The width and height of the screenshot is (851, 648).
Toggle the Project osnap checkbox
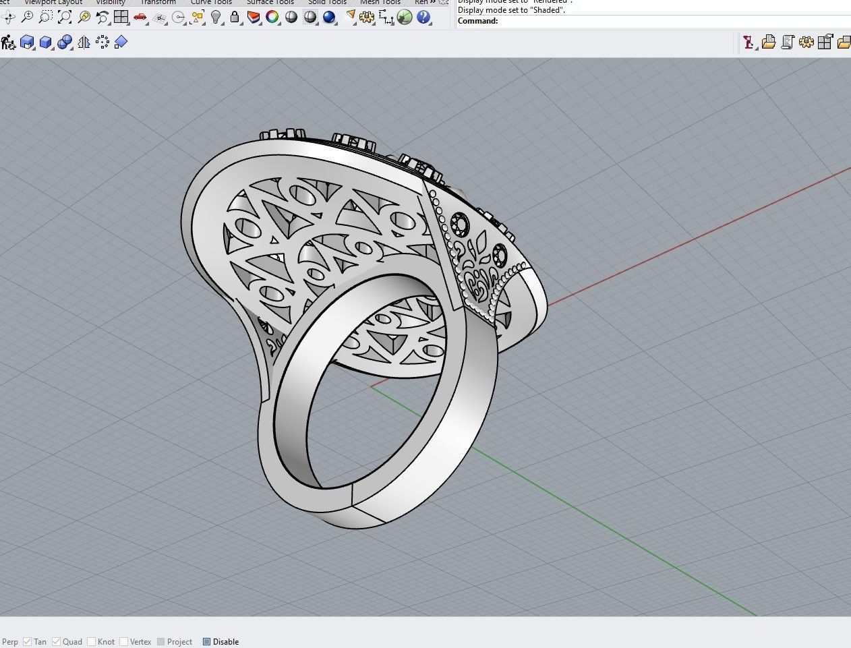click(160, 641)
